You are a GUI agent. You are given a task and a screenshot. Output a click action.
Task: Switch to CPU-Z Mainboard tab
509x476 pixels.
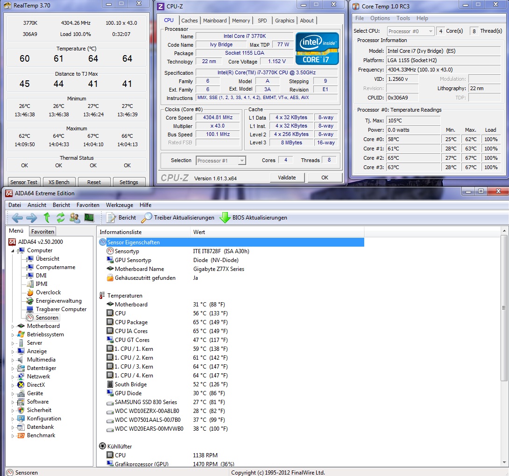(215, 21)
